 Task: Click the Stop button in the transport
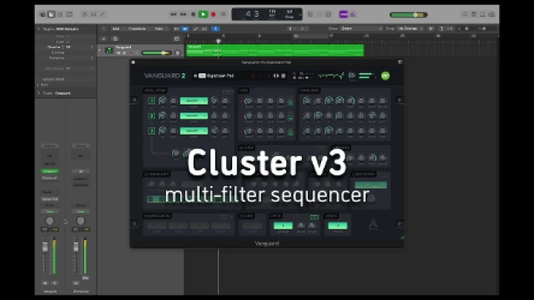193,14
